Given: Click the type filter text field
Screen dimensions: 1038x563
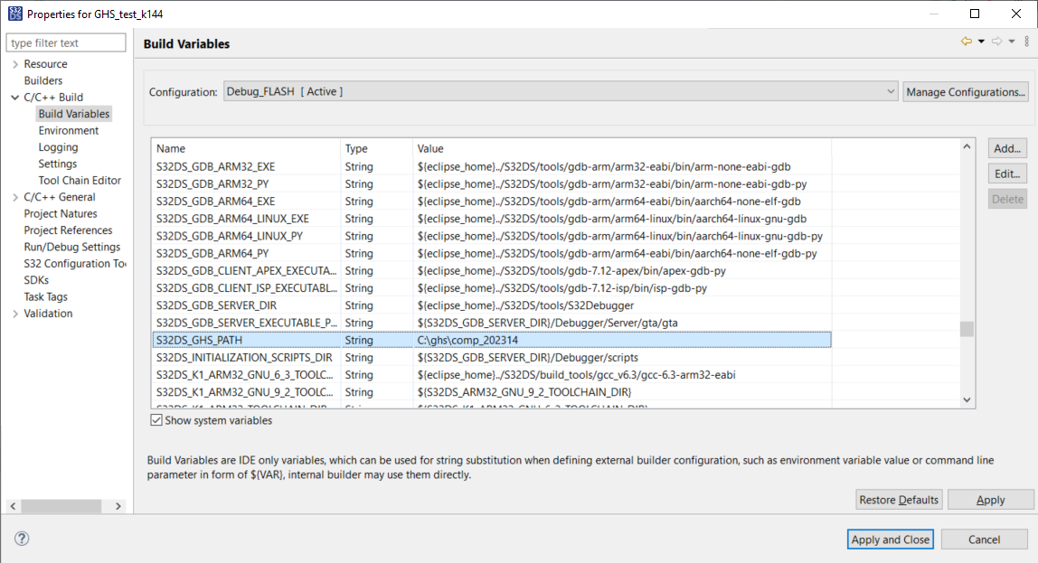Looking at the screenshot, I should [x=65, y=42].
